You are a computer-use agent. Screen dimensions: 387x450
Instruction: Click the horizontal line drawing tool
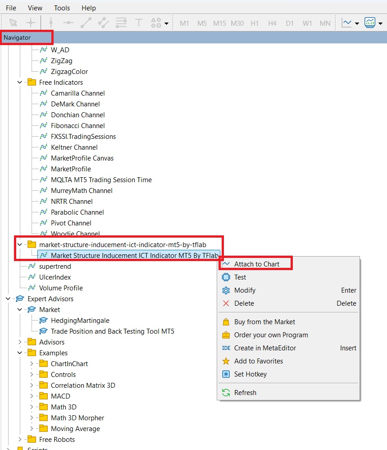pos(68,23)
